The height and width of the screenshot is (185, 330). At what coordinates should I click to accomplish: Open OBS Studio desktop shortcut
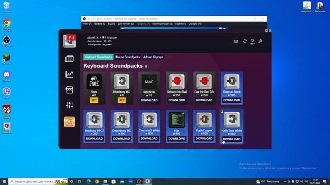7,41
